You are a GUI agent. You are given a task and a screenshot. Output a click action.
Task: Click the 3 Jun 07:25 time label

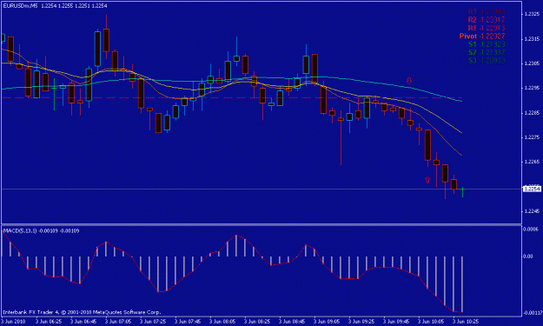pos(153,322)
